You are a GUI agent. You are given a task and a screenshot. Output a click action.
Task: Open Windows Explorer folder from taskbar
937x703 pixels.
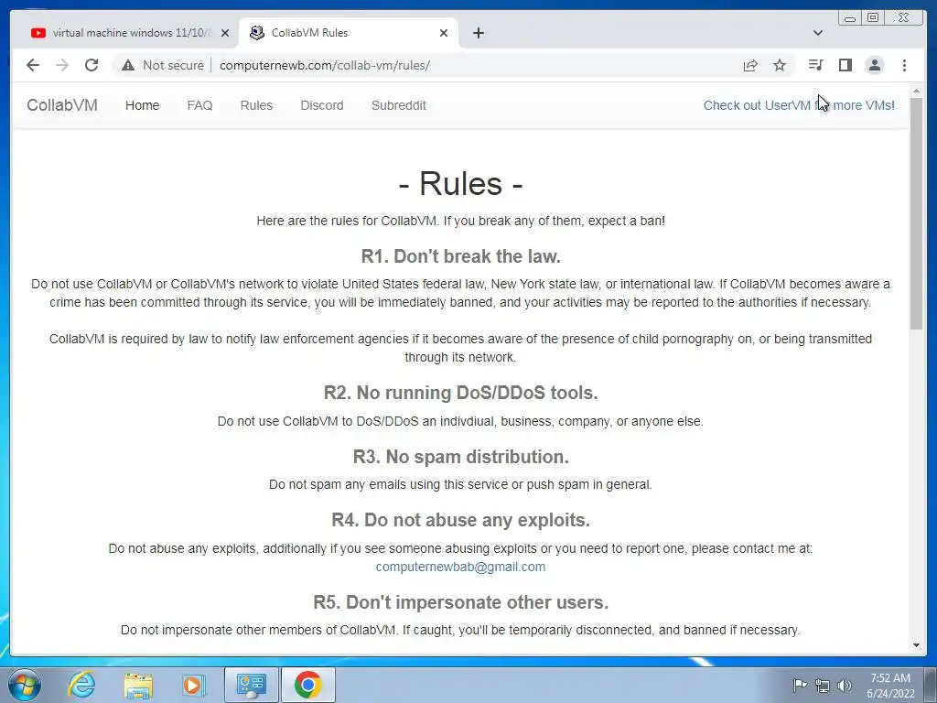(138, 685)
